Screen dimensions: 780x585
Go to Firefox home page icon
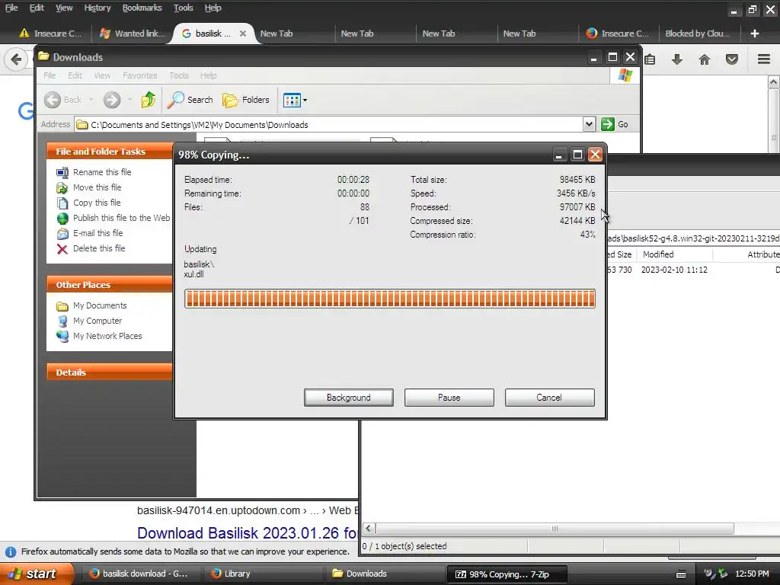pos(705,59)
